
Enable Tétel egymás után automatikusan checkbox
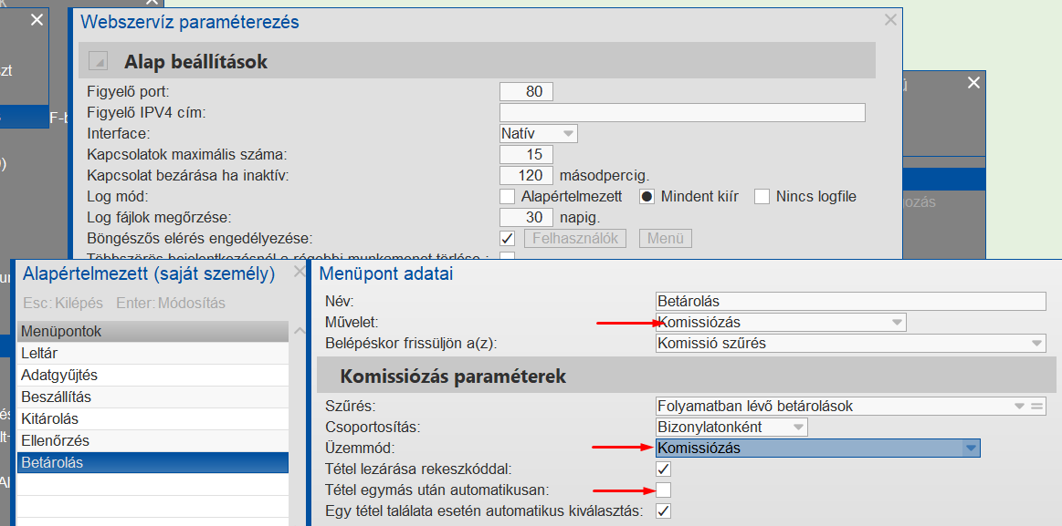coord(663,490)
